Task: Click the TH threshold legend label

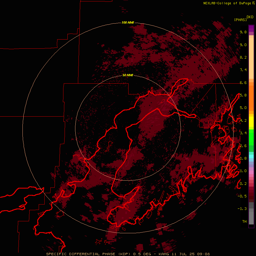Action: [x=244, y=221]
